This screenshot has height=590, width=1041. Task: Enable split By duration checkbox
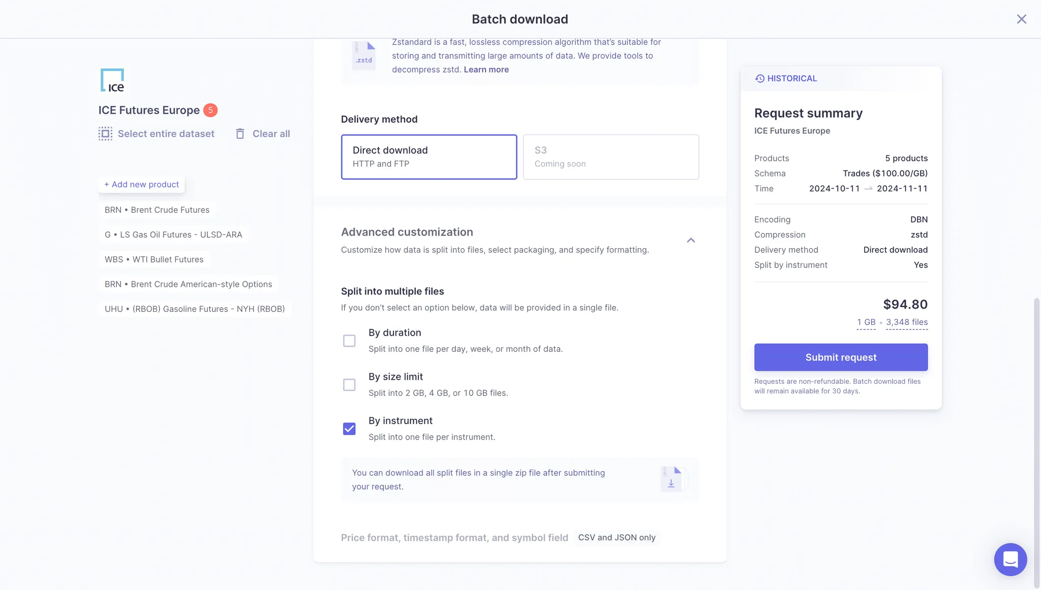349,341
